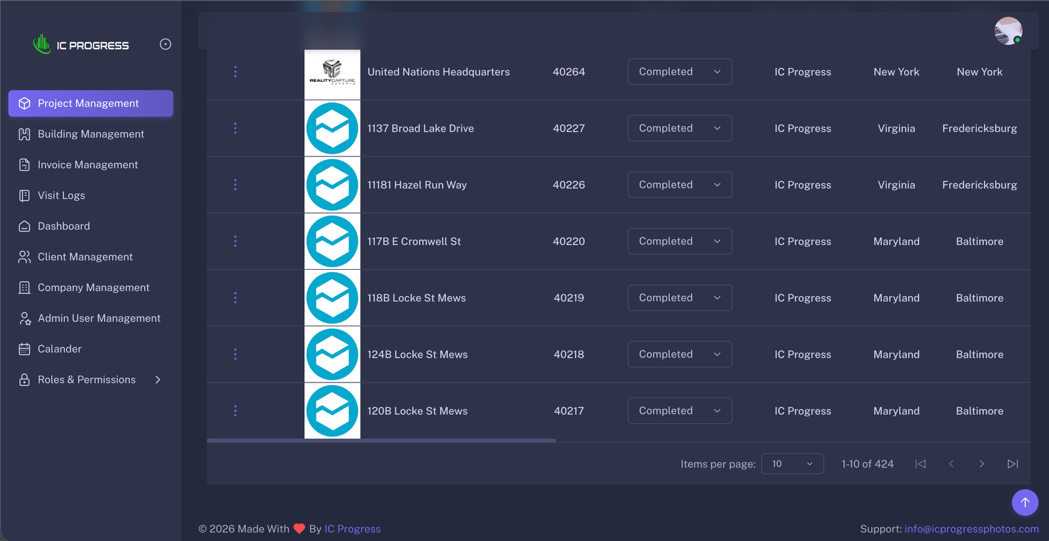Image resolution: width=1049 pixels, height=541 pixels.
Task: Open Building Management in the sidebar
Action: (90, 134)
